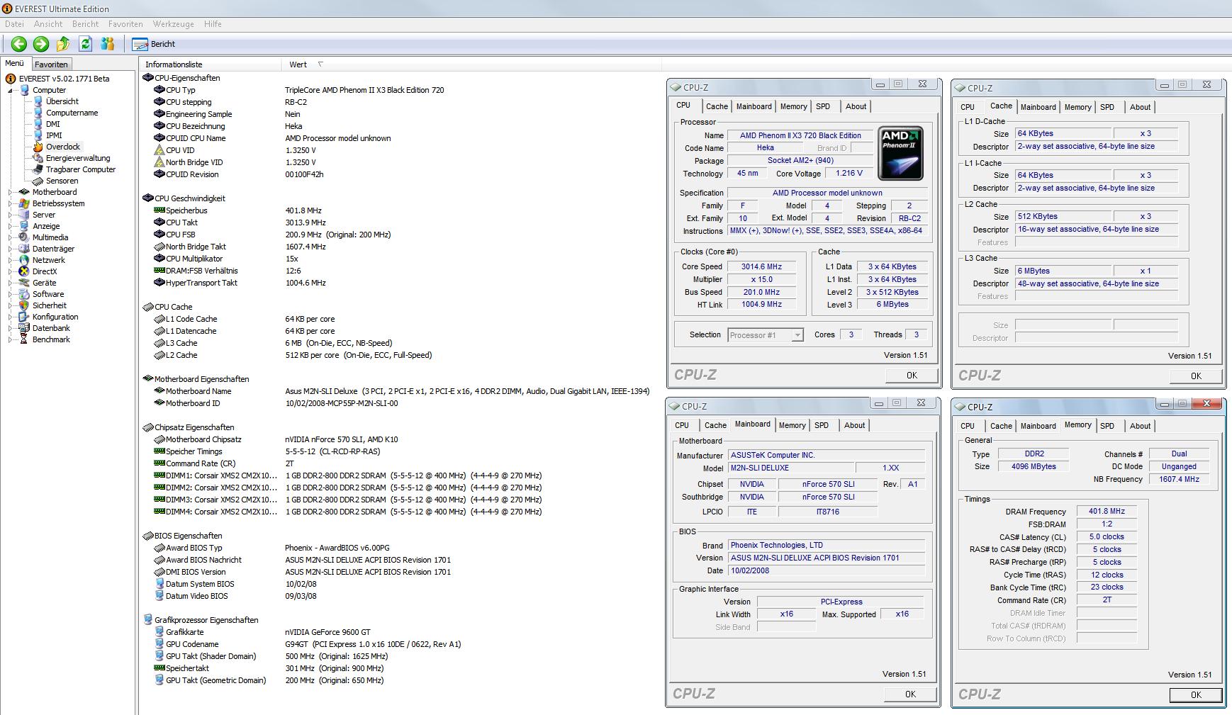Select the IPMI icon in the tree
The image size is (1232, 715).
click(x=38, y=135)
